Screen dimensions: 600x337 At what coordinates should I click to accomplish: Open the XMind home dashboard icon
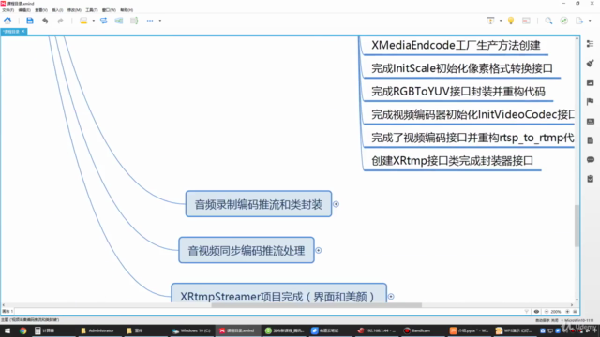(7, 21)
